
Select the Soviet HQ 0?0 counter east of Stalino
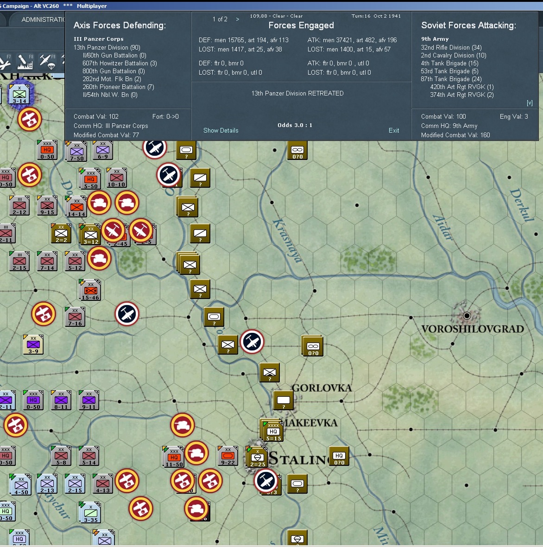click(x=339, y=456)
